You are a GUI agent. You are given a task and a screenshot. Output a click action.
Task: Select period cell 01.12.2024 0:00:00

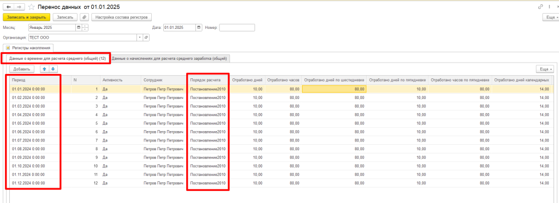40,183
